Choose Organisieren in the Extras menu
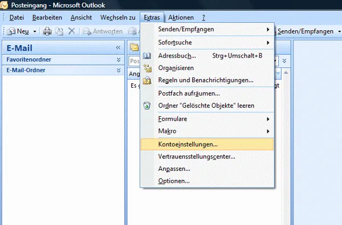This screenshot has height=225, width=342. [x=207, y=68]
